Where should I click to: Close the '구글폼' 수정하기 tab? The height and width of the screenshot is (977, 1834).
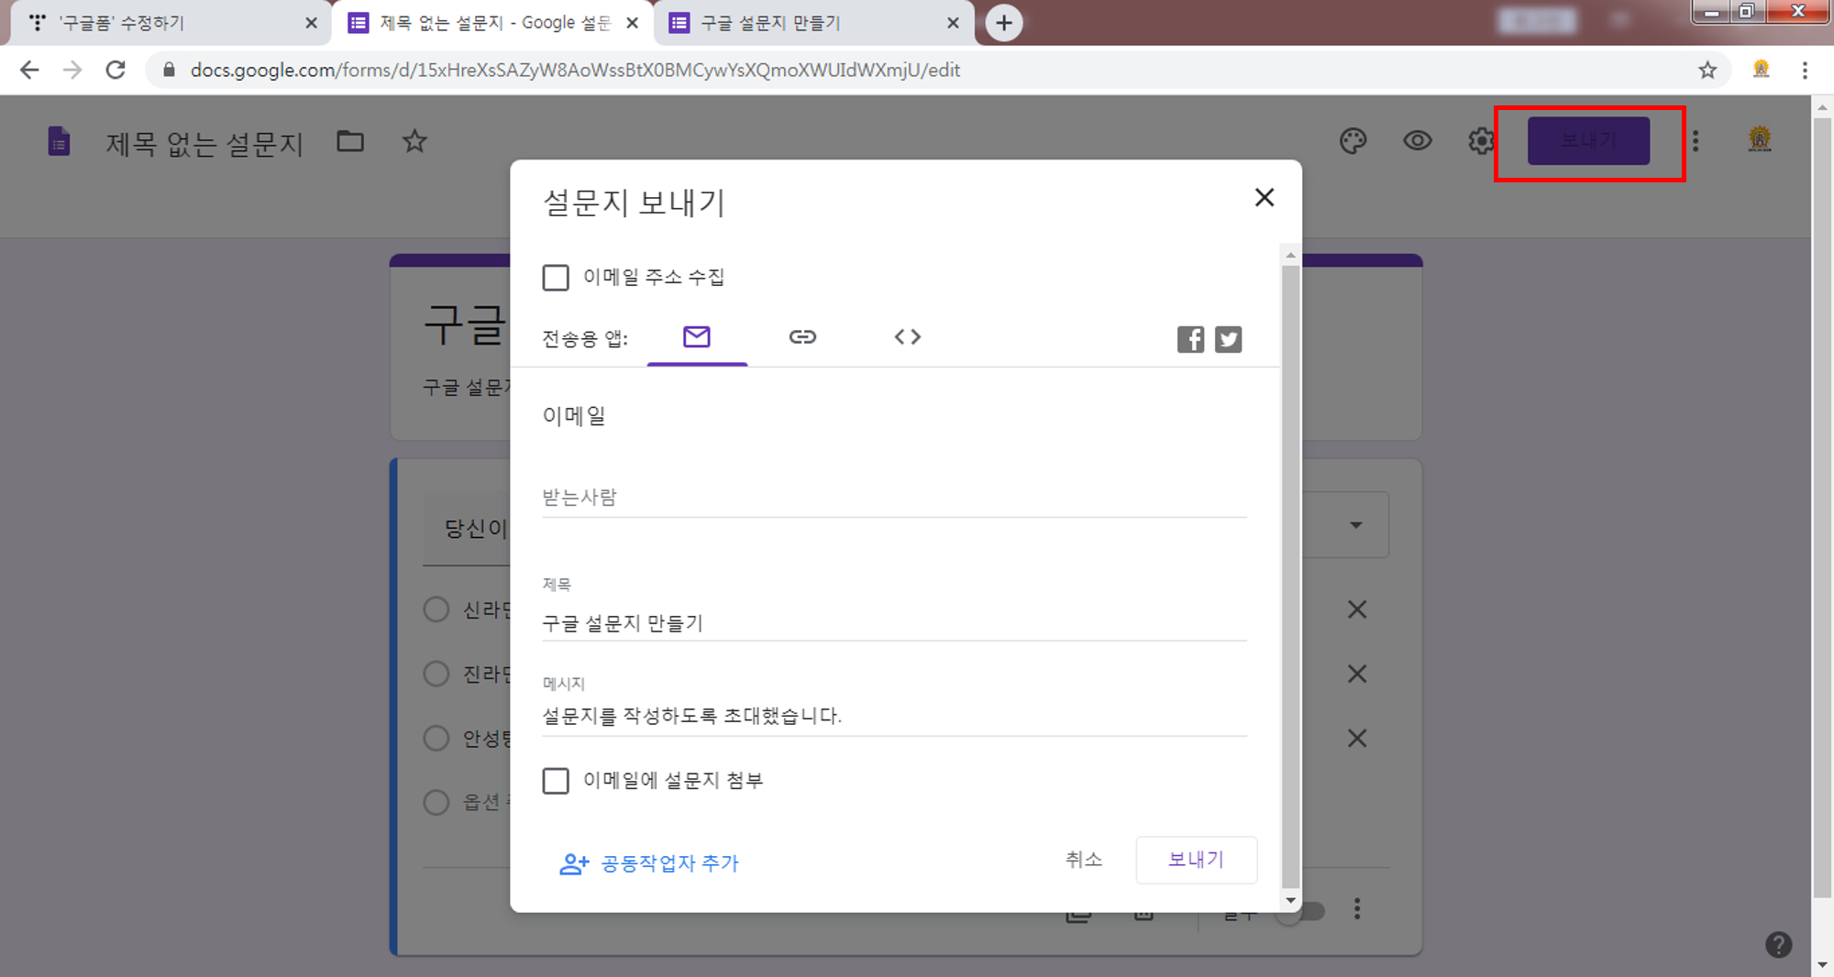(311, 23)
